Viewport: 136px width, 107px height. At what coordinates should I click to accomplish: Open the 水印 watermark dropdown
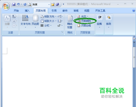point(83,17)
